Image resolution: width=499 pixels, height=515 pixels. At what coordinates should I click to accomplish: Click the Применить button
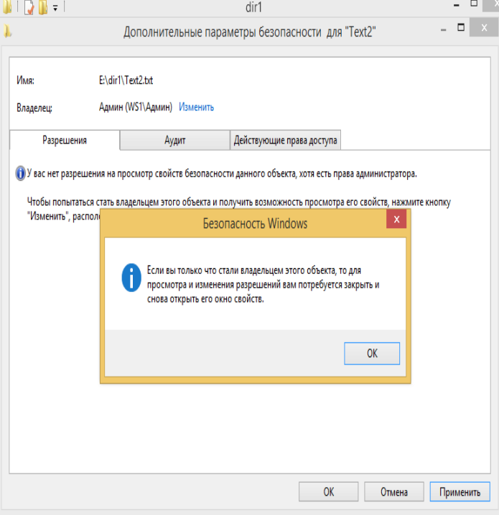coord(460,491)
